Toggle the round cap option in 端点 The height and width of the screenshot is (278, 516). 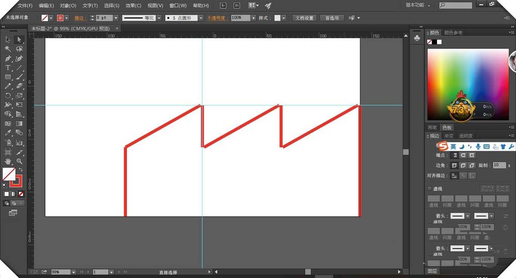[x=463, y=155]
